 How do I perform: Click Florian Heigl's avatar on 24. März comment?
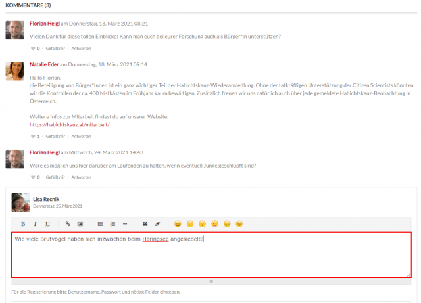[15, 159]
